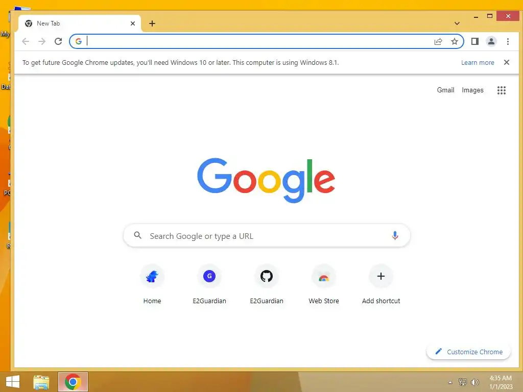This screenshot has width=523, height=392.
Task: Open the Windows Start button
Action: 13,382
